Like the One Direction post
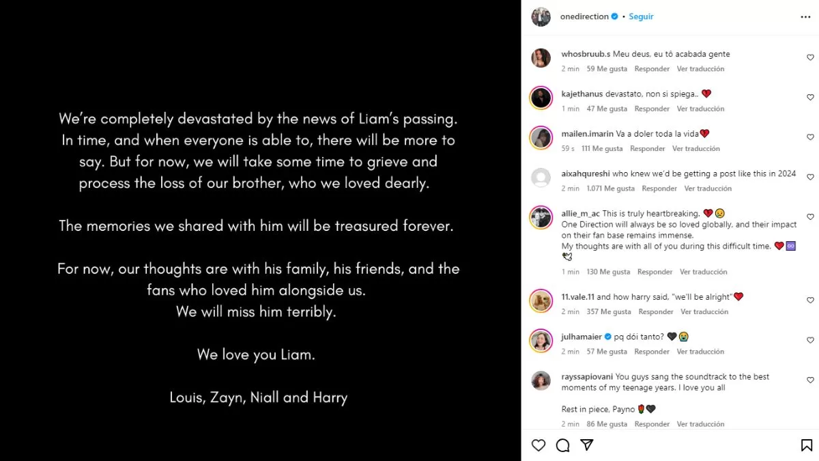 click(x=538, y=445)
